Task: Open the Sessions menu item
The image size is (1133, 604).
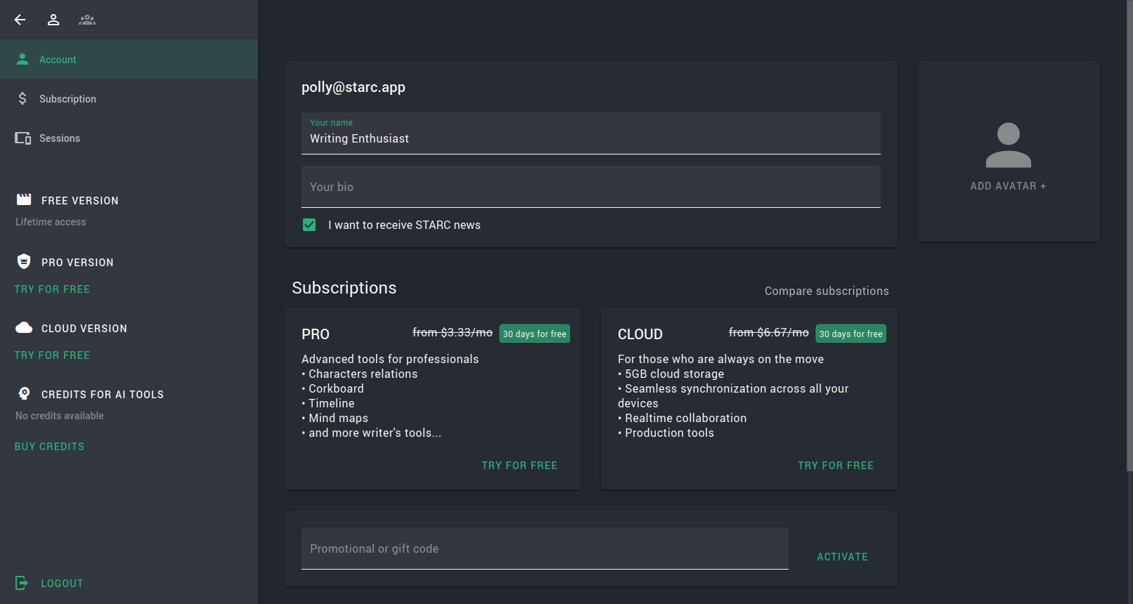Action: click(129, 138)
